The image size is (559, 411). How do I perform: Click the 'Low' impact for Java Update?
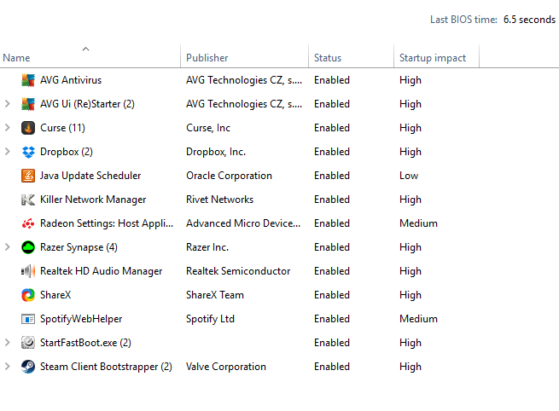coord(409,176)
